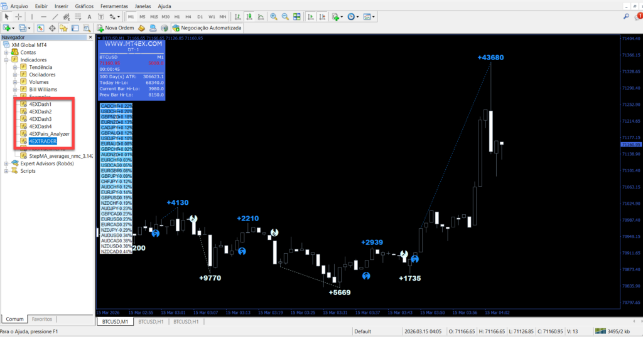The width and height of the screenshot is (643, 337).
Task: Click the XM Global MT4 root icon
Action: (x=6, y=45)
